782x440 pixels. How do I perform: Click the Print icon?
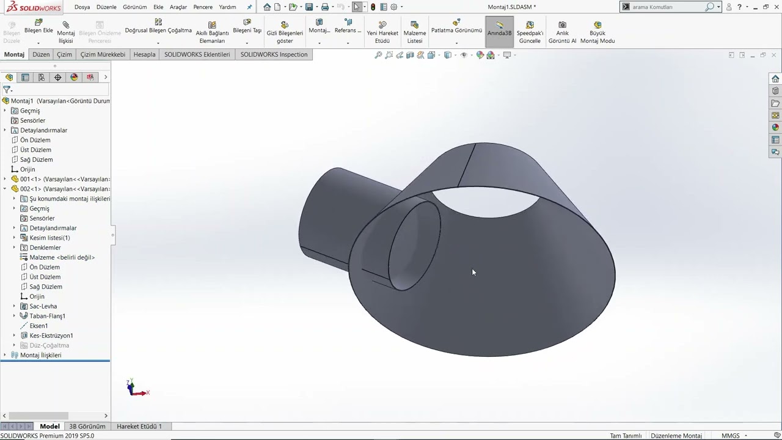pyautogui.click(x=325, y=7)
